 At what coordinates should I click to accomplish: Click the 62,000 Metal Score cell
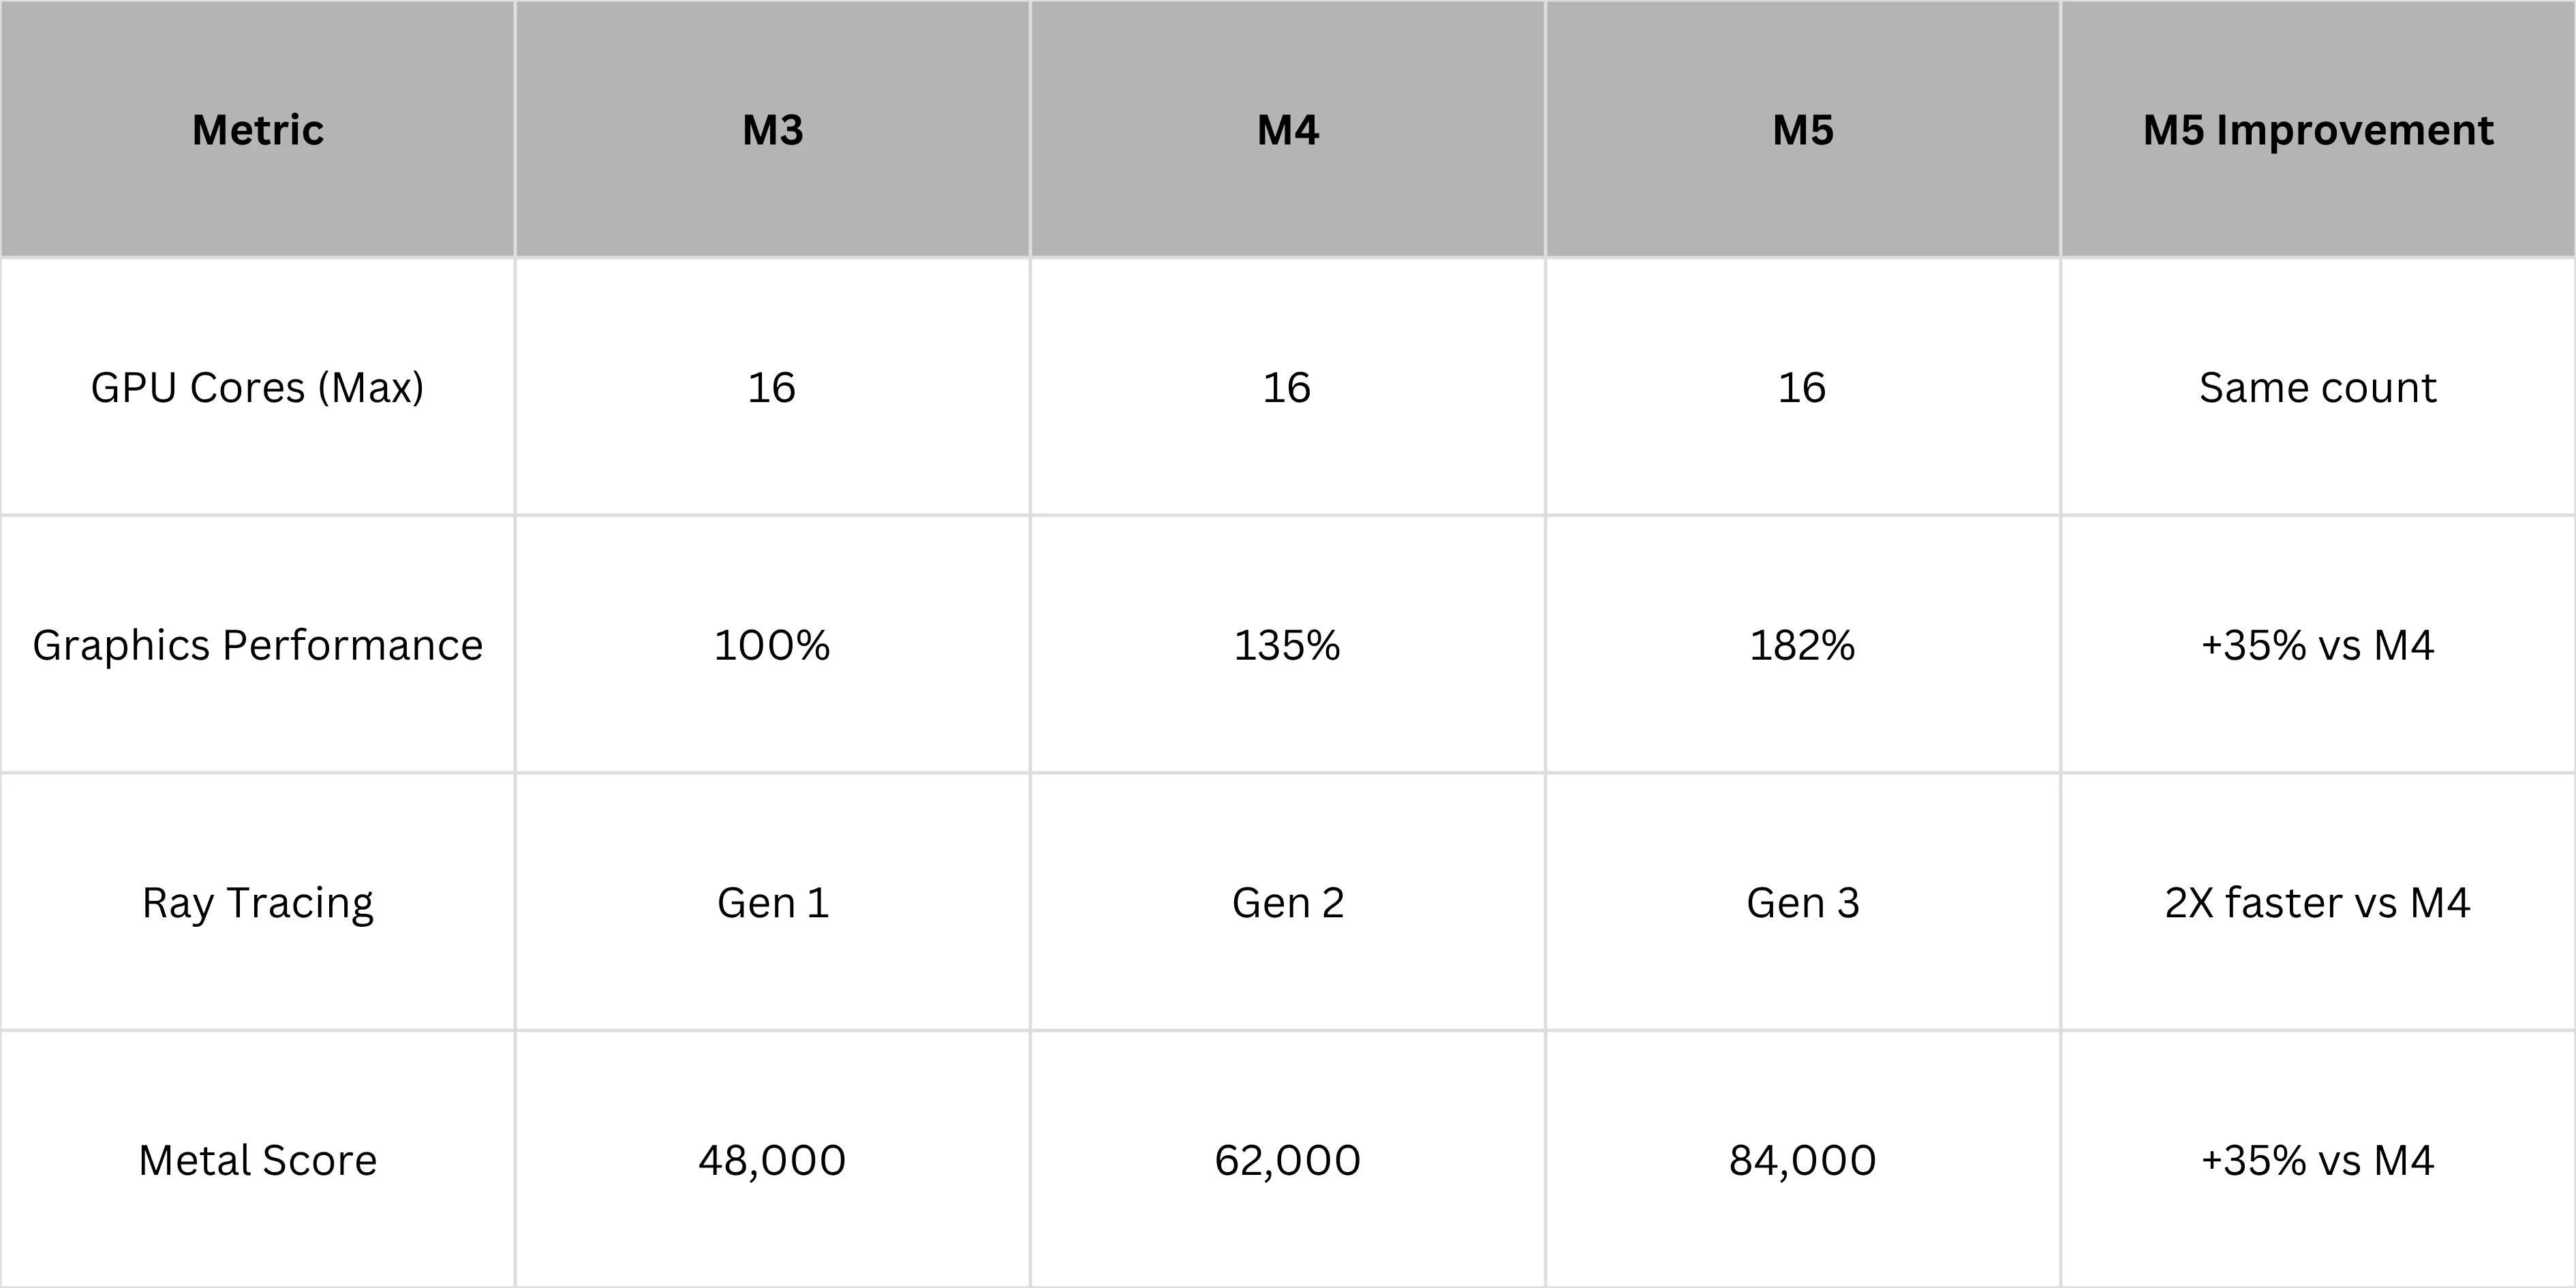[1287, 1160]
